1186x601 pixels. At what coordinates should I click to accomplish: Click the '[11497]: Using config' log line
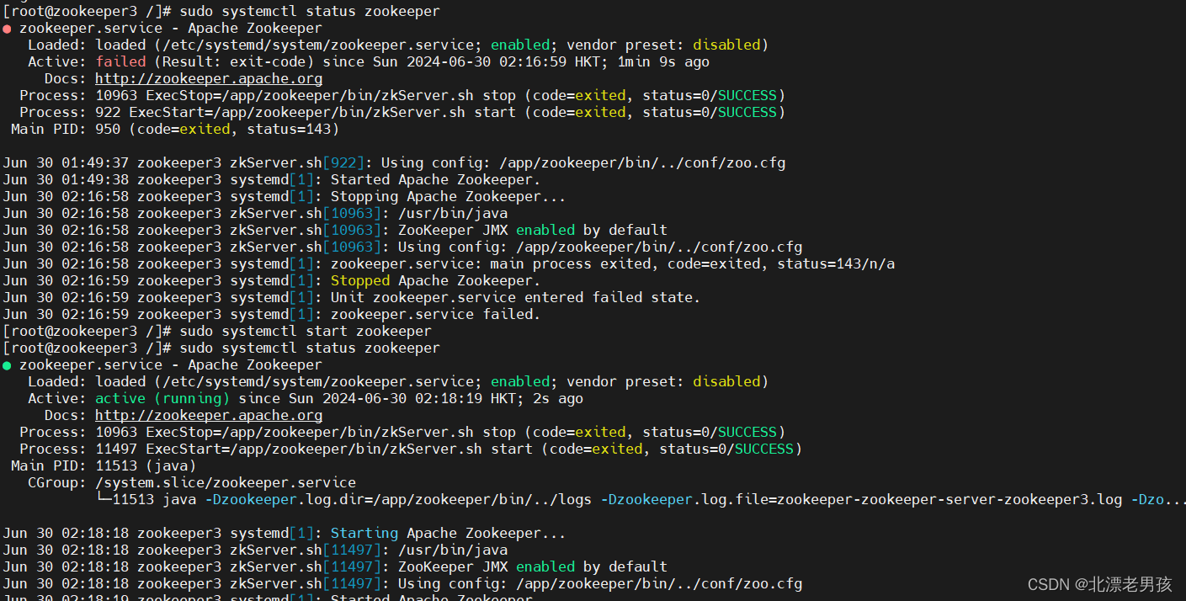[402, 583]
